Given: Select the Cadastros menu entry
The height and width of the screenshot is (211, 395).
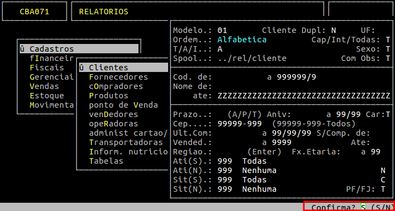Looking at the screenshot, I should (x=79, y=49).
